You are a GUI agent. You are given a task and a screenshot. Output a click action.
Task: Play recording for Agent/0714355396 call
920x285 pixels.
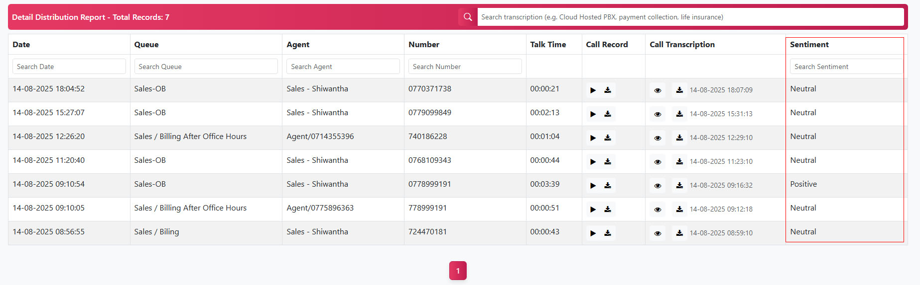point(593,138)
